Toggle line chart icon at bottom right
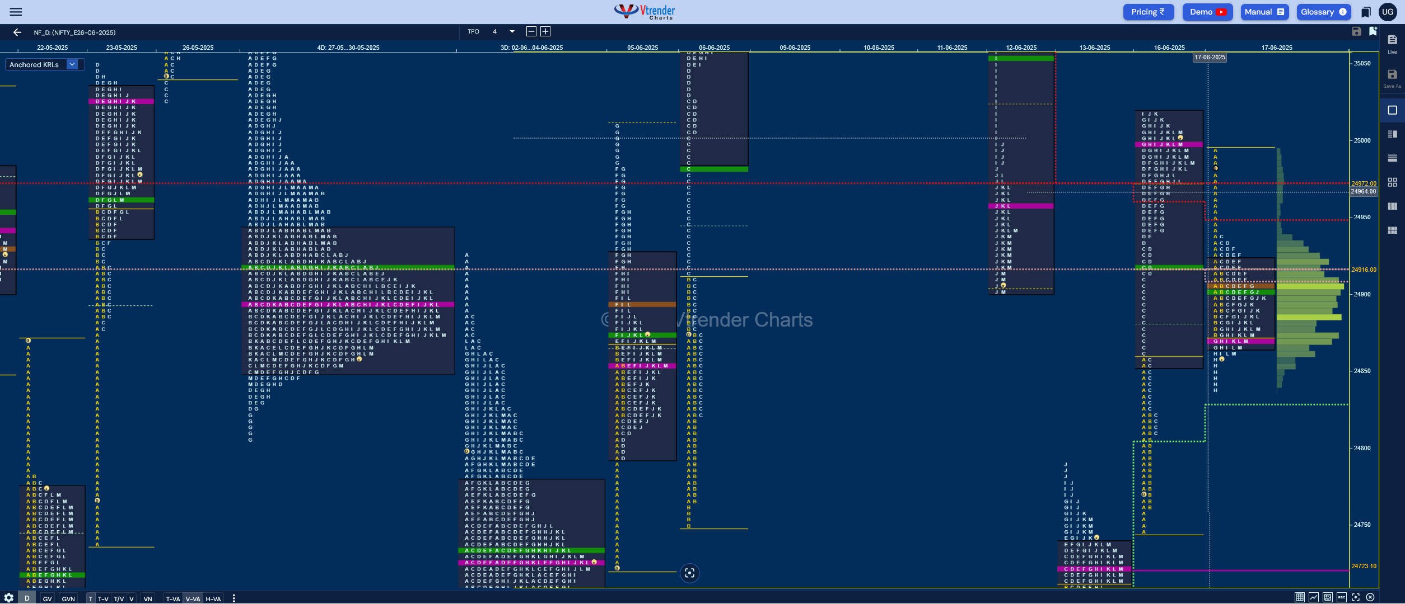 pos(1313,597)
